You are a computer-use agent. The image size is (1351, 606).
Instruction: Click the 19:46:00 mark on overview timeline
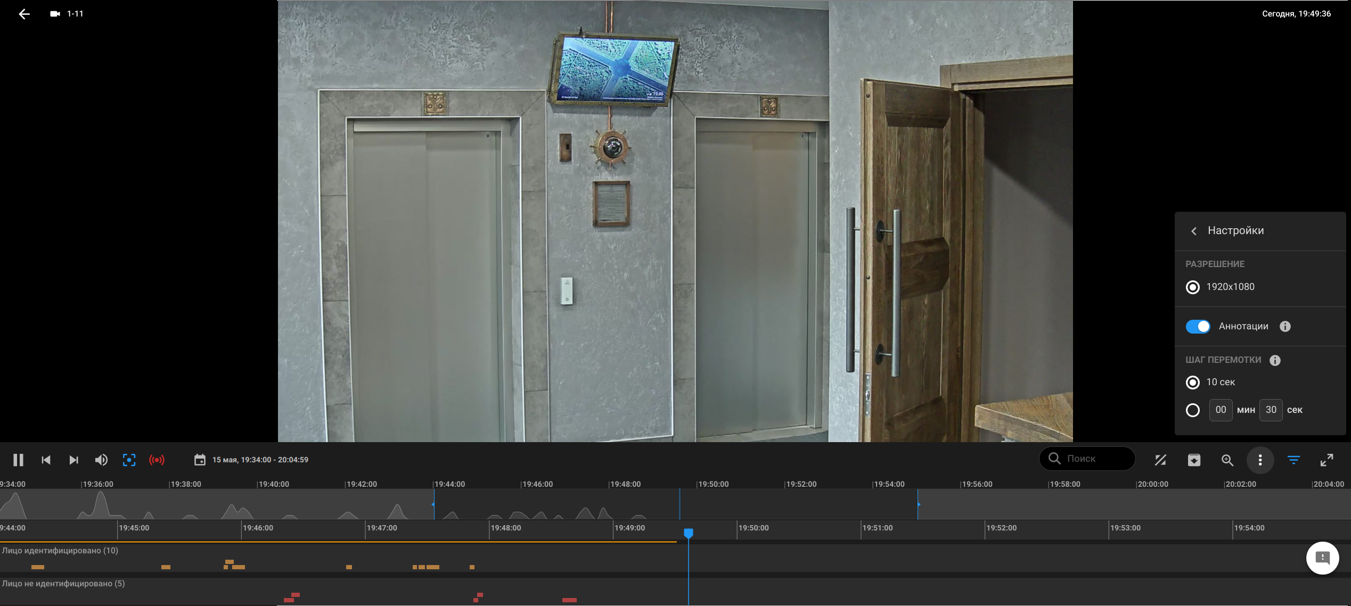(537, 484)
